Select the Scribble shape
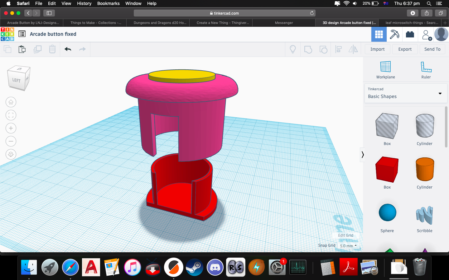The height and width of the screenshot is (280, 449). coord(425,215)
